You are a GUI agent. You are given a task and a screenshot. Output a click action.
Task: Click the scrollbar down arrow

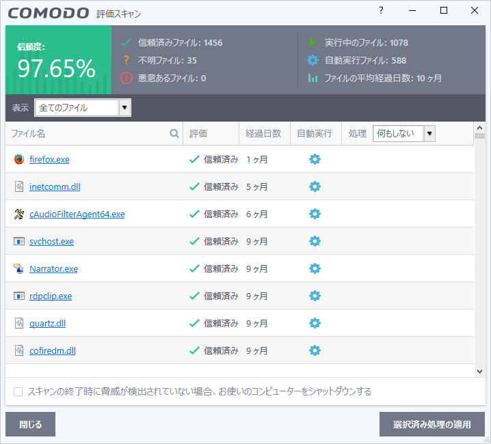479,372
